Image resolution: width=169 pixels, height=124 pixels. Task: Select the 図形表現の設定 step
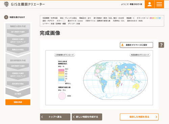18,84
